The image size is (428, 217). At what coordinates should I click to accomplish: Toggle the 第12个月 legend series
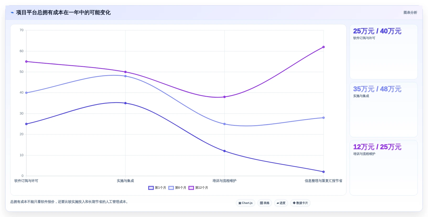click(198, 188)
